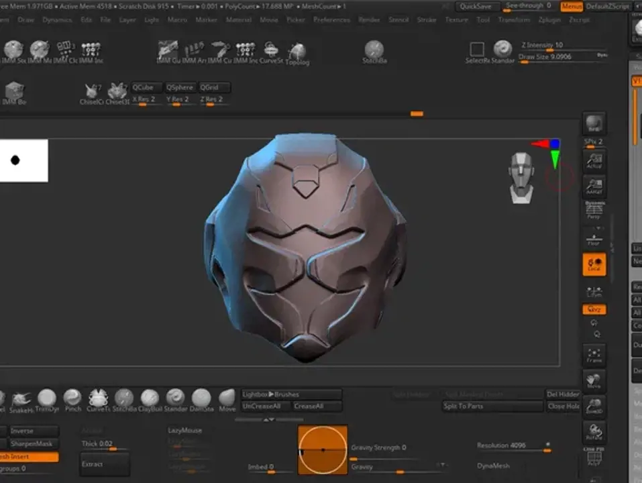The image size is (642, 483).
Task: Open the Zplugin menu
Action: tap(549, 20)
